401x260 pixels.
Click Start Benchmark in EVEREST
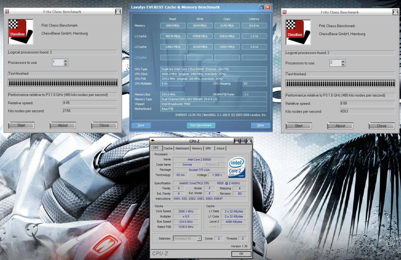[201, 125]
